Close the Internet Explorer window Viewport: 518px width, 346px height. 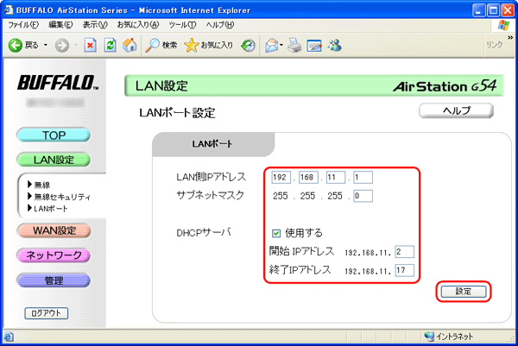tap(508, 10)
